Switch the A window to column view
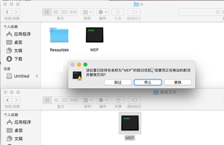This screenshot has width=224, height=145. (64, 12)
